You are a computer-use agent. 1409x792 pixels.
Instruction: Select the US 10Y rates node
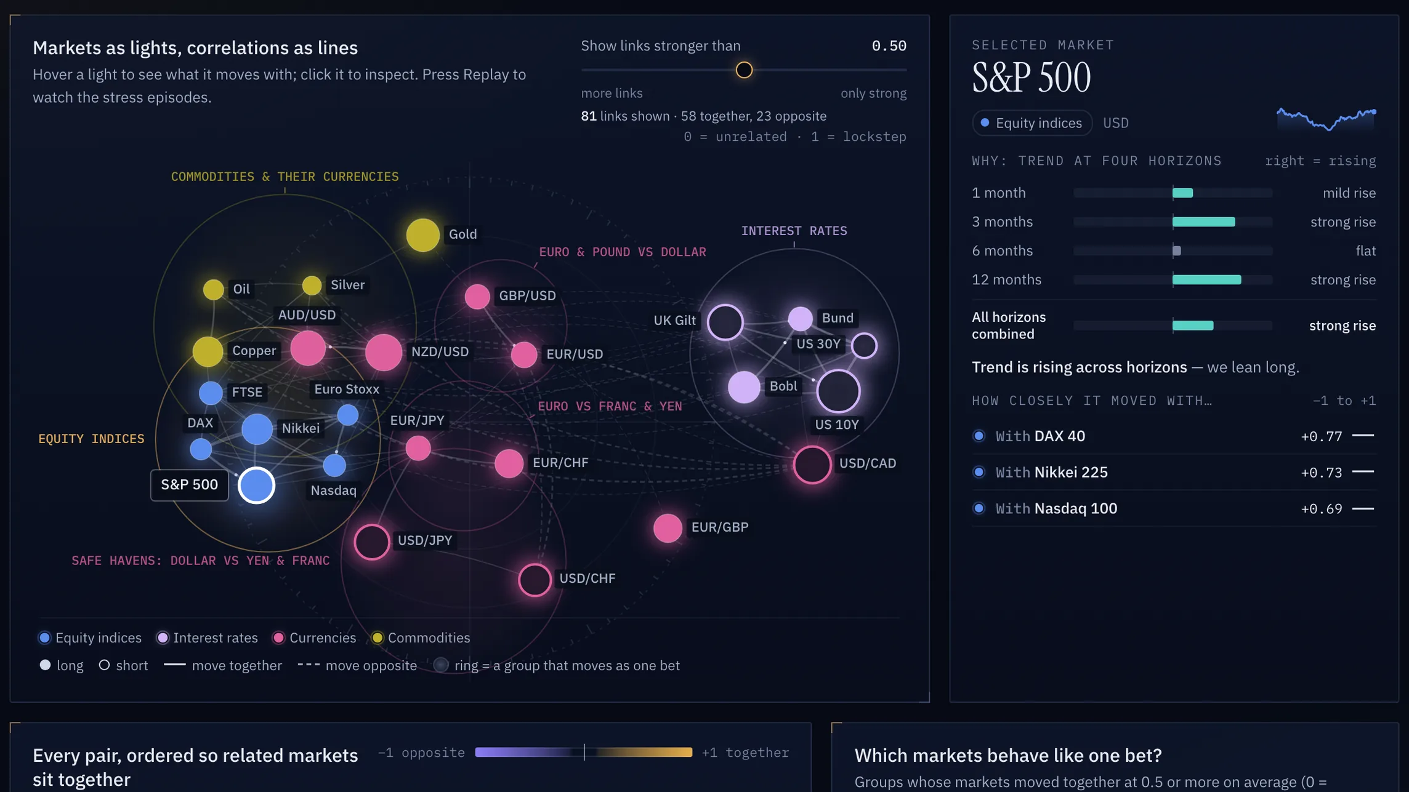point(838,391)
